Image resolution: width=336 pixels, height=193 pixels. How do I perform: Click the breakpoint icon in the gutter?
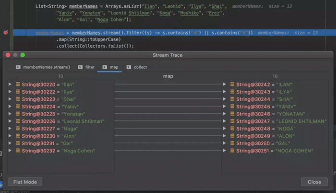coord(6,32)
